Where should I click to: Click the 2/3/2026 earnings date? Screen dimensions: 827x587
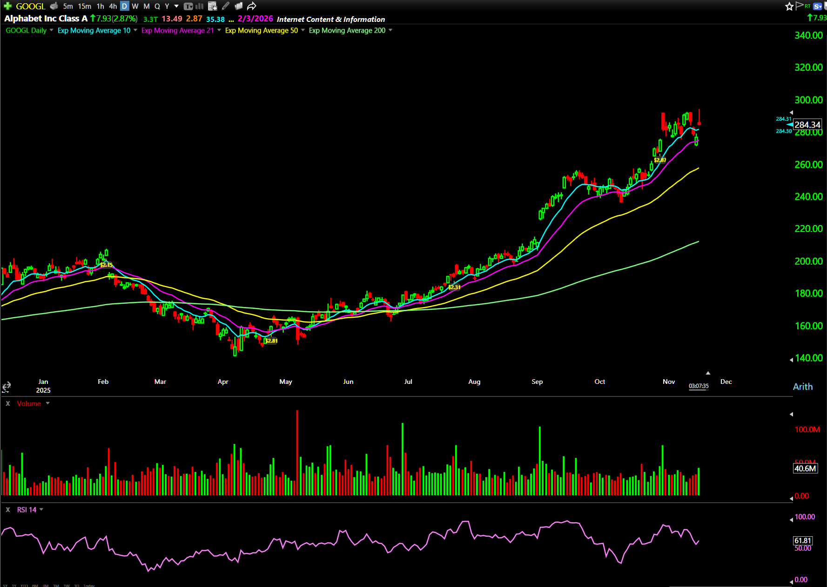[255, 19]
